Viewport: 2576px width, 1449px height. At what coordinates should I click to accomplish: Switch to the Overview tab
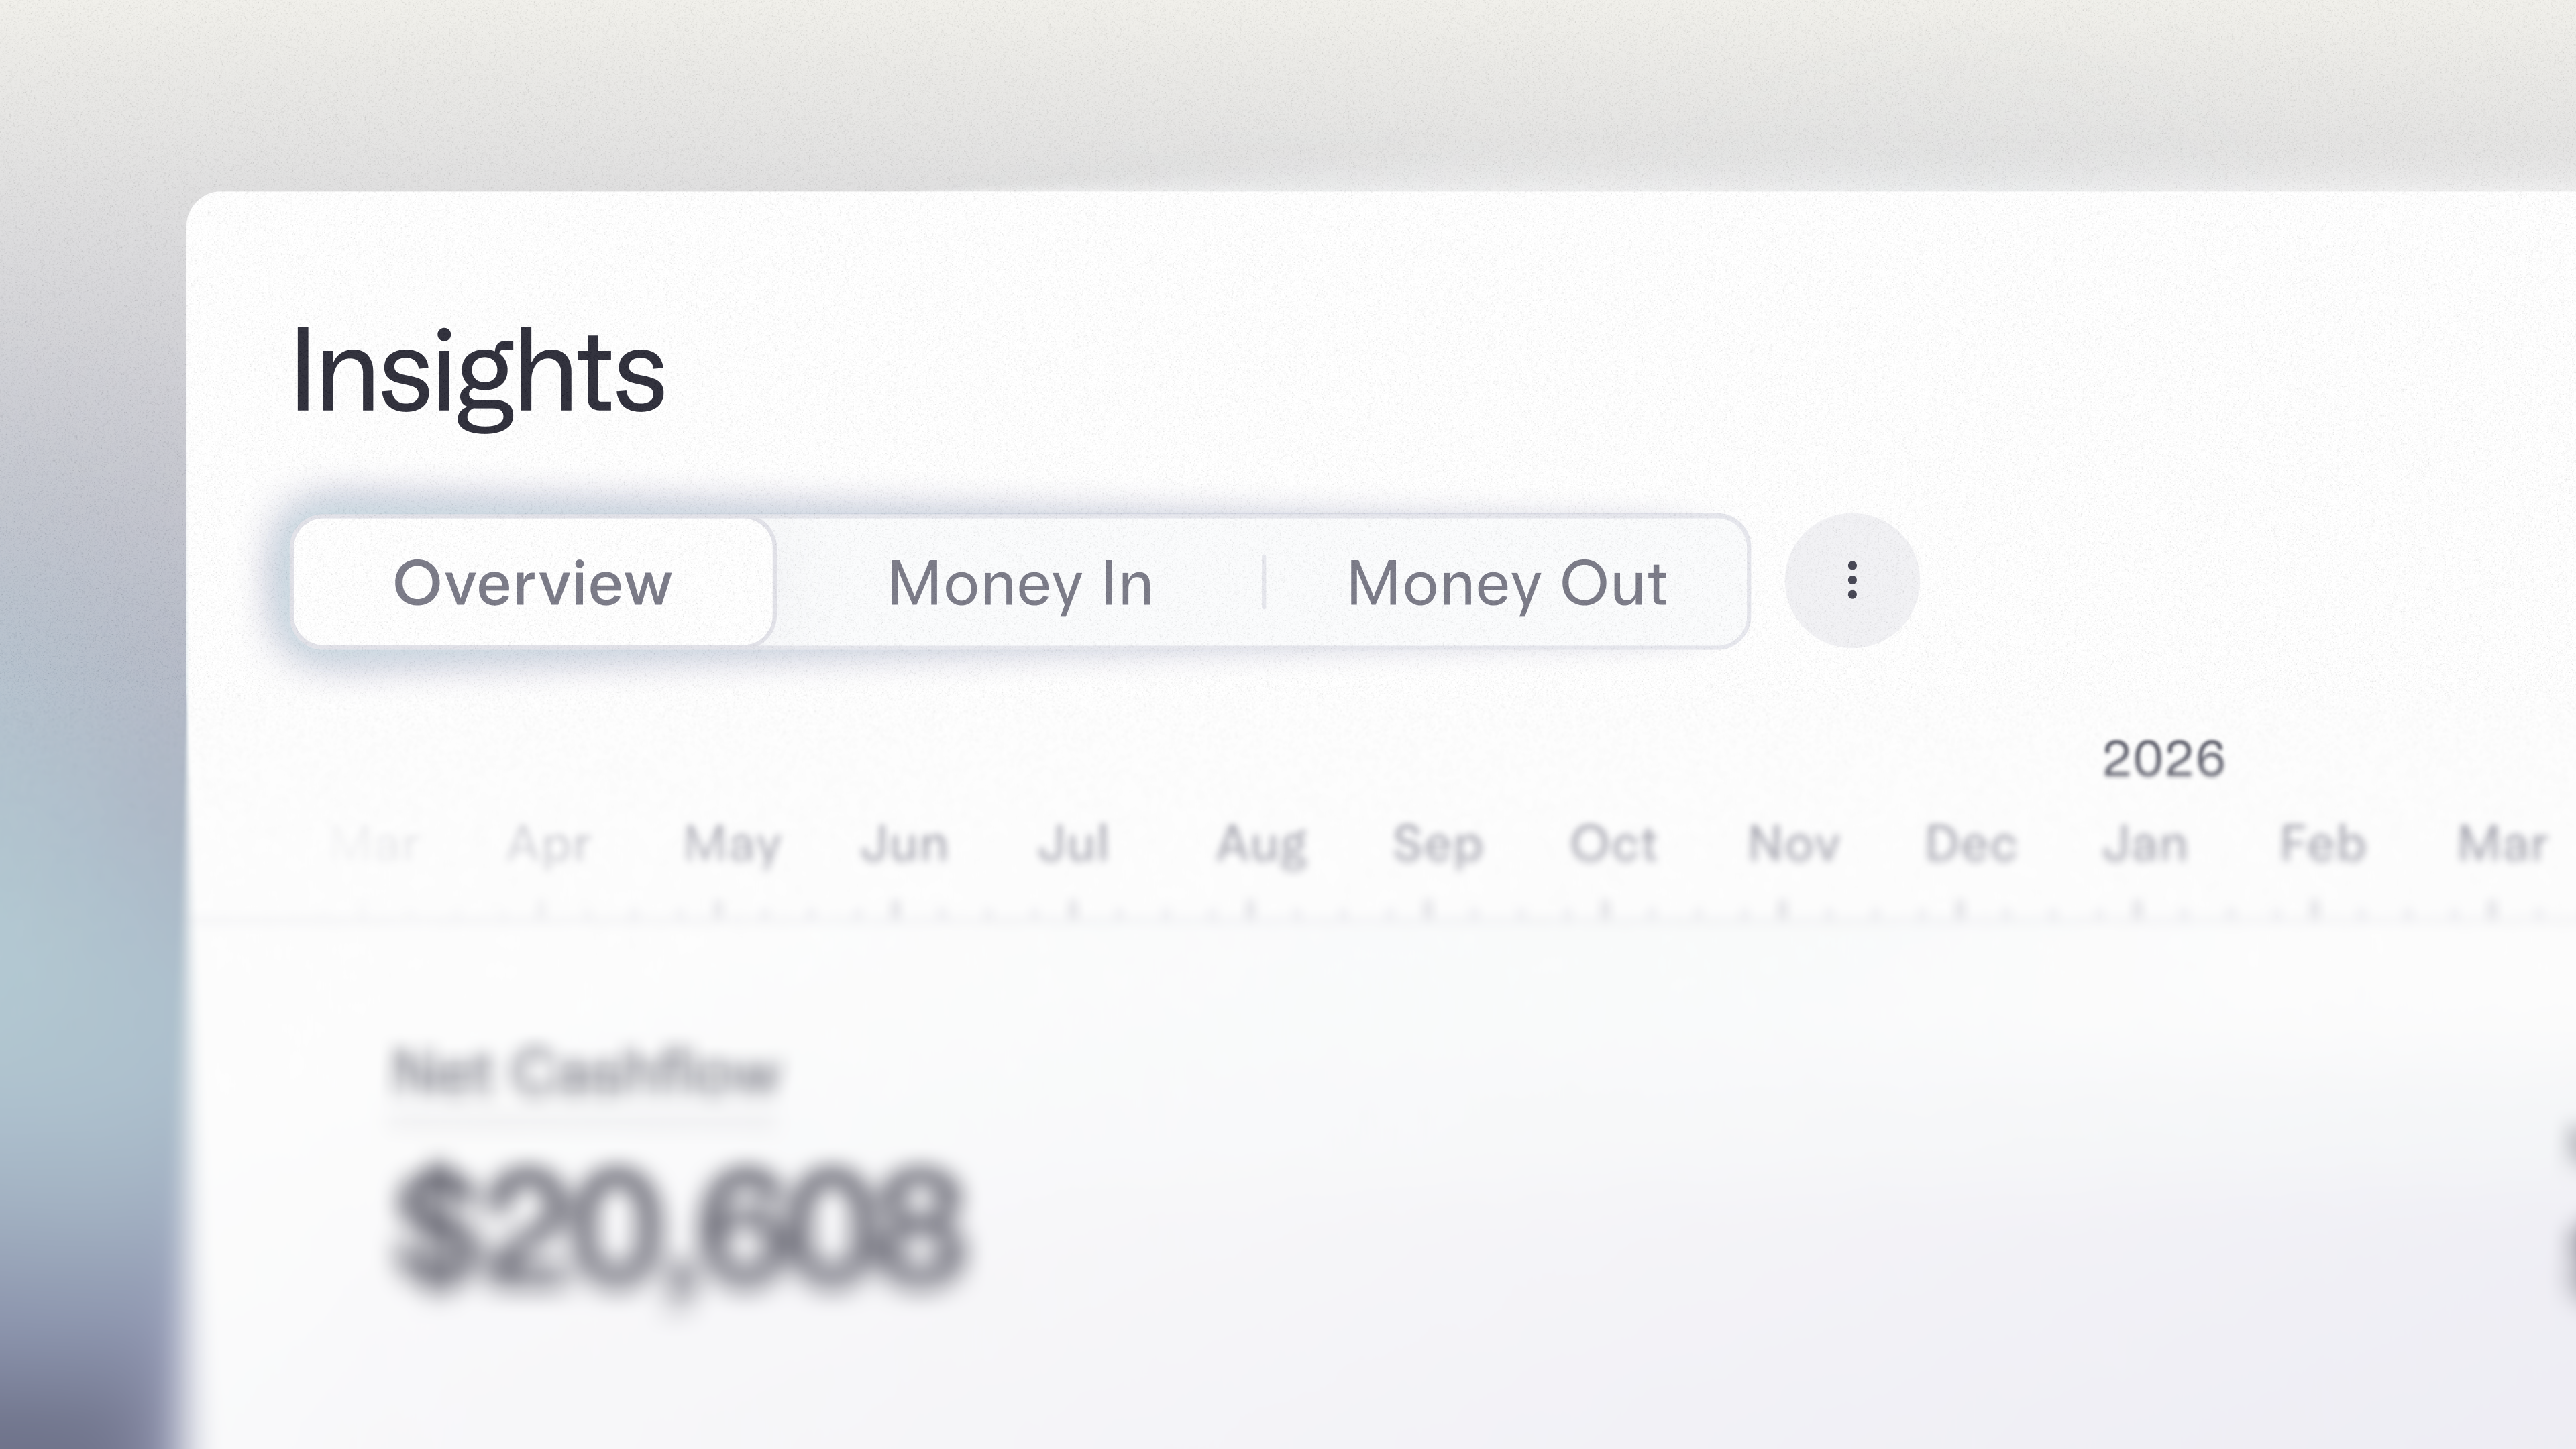(533, 583)
